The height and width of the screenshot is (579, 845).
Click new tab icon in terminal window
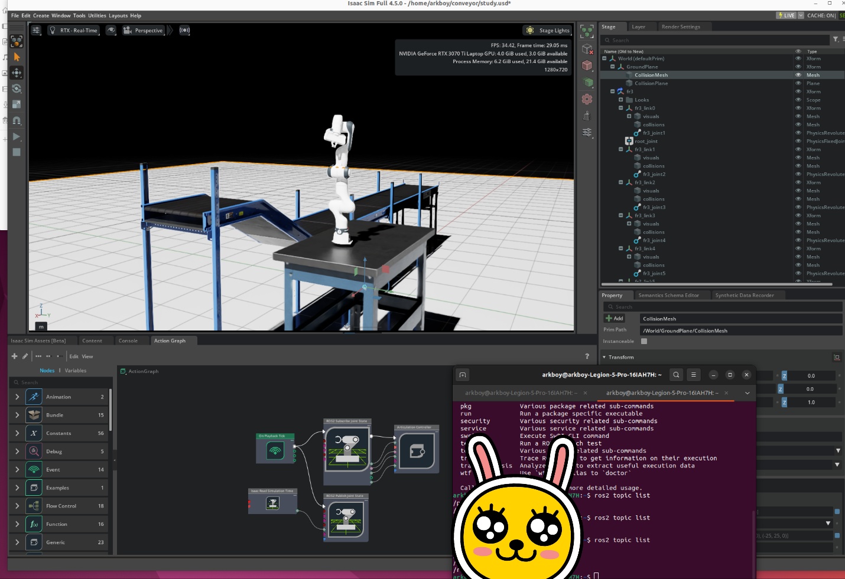coord(463,375)
